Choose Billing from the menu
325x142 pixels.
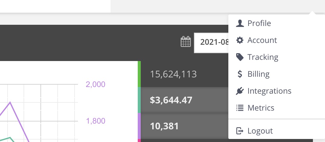(277, 74)
